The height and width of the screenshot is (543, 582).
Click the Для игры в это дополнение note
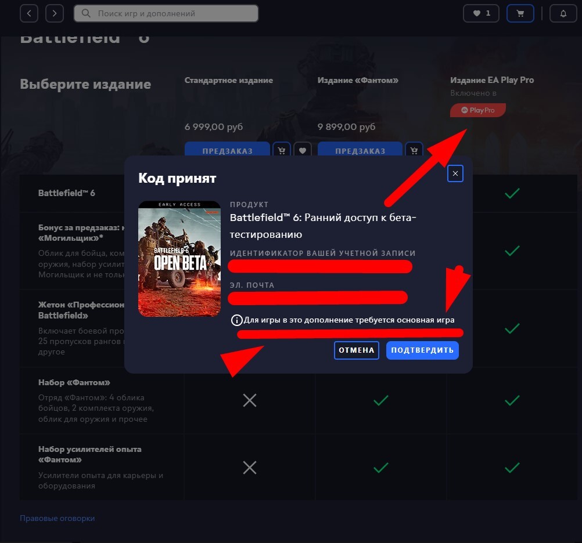coord(349,320)
